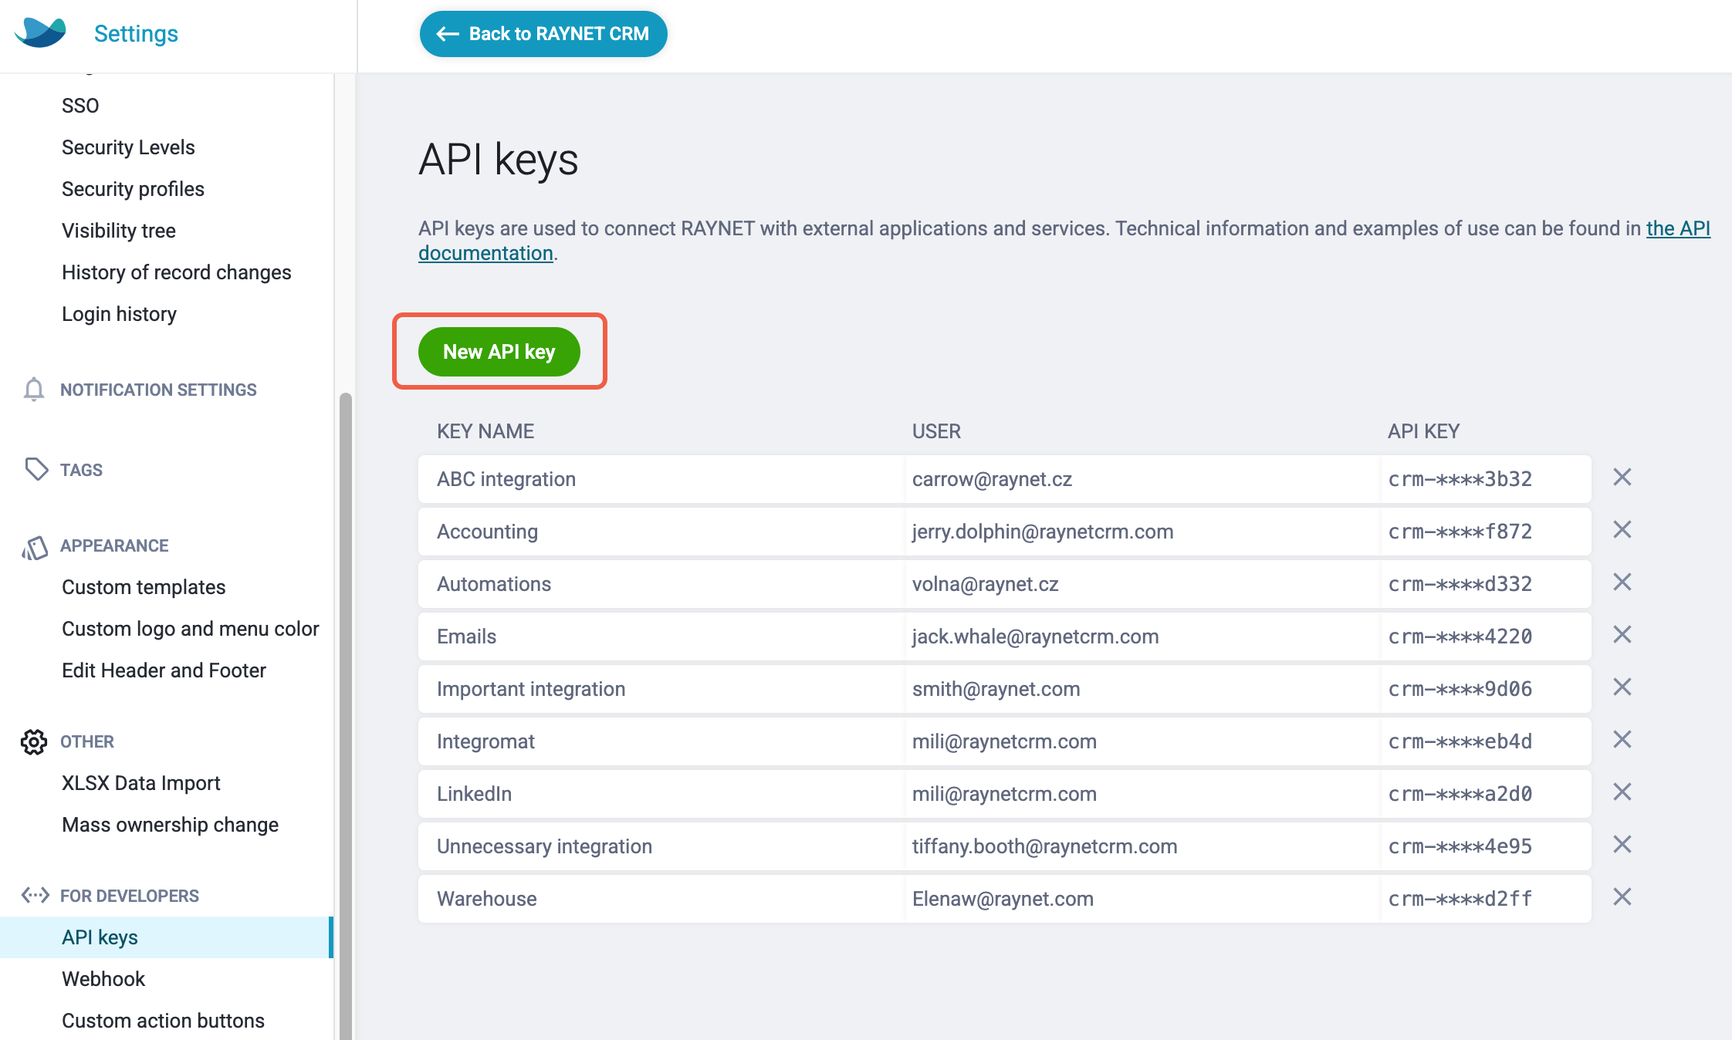The height and width of the screenshot is (1040, 1732).
Task: Click user smith@raynet.com
Action: point(996,689)
